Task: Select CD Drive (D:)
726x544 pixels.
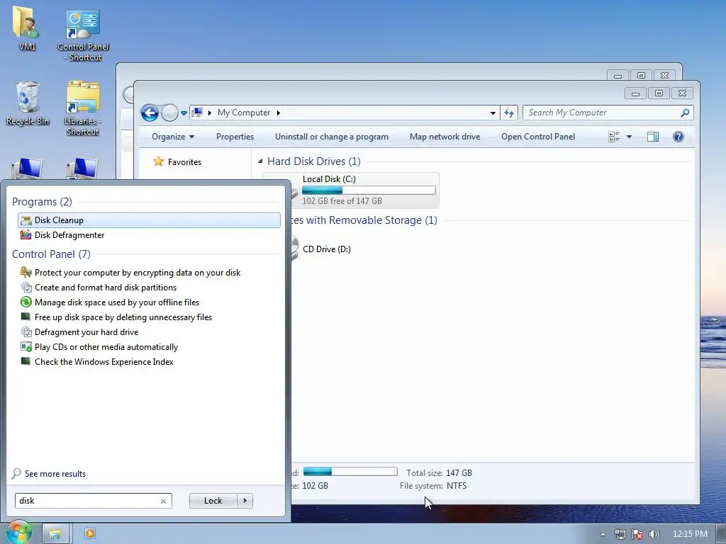Action: [x=326, y=249]
